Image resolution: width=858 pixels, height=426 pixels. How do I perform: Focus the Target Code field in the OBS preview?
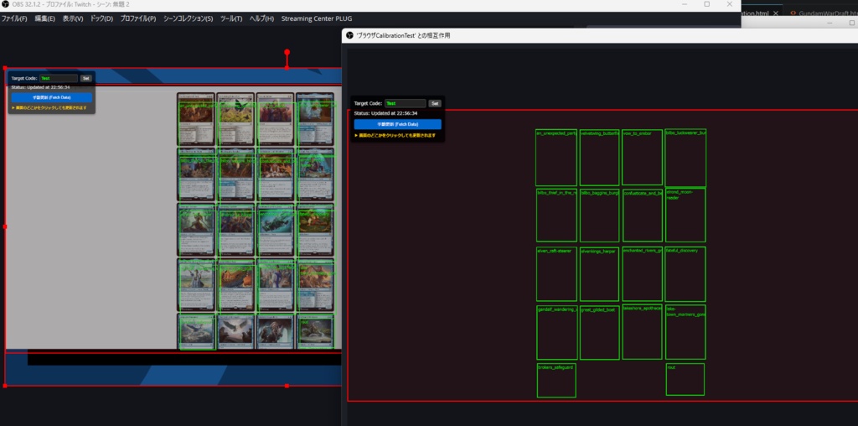(x=59, y=78)
